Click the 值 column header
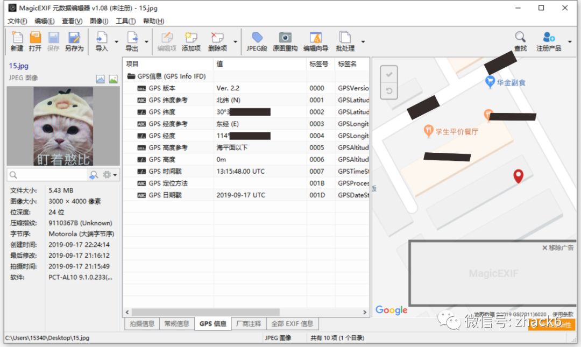The image size is (581, 347). tap(260, 64)
